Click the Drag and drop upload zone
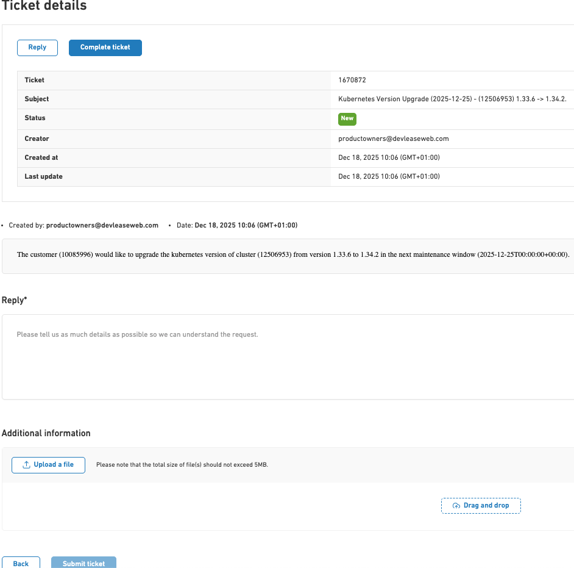574x568 pixels. [x=481, y=506]
